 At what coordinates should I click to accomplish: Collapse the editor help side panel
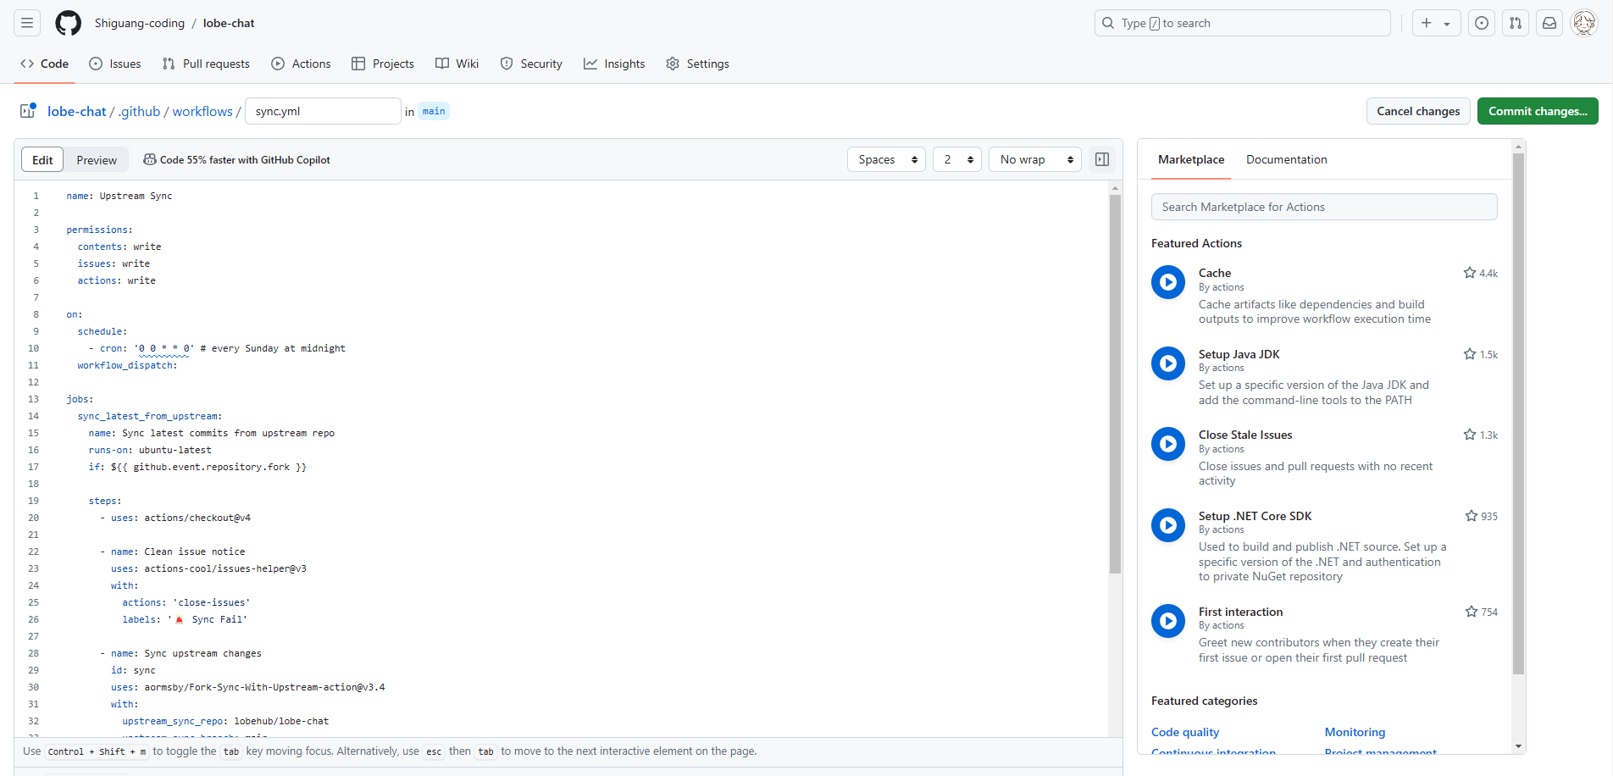[1102, 159]
